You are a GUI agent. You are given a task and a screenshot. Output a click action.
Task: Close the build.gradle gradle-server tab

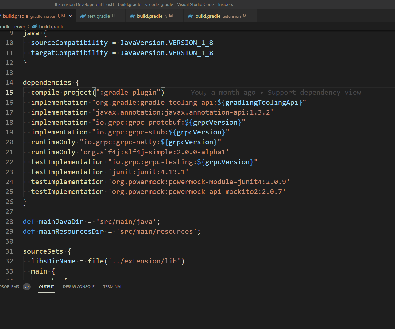tap(70, 16)
